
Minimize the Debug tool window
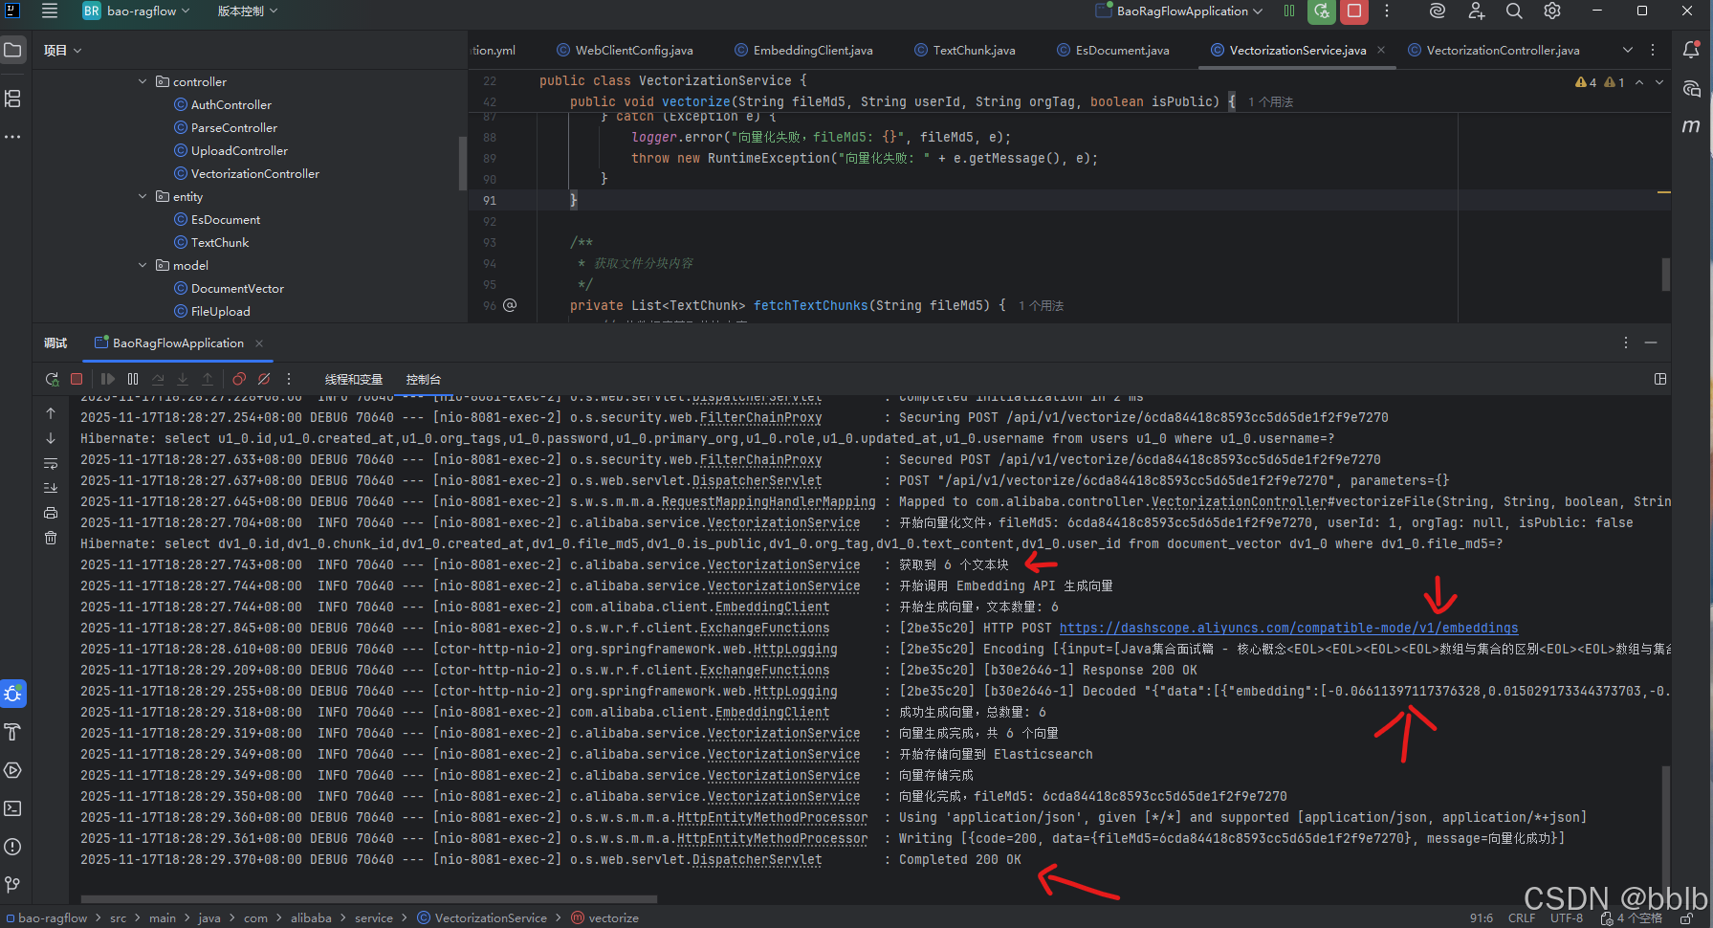(x=1651, y=342)
